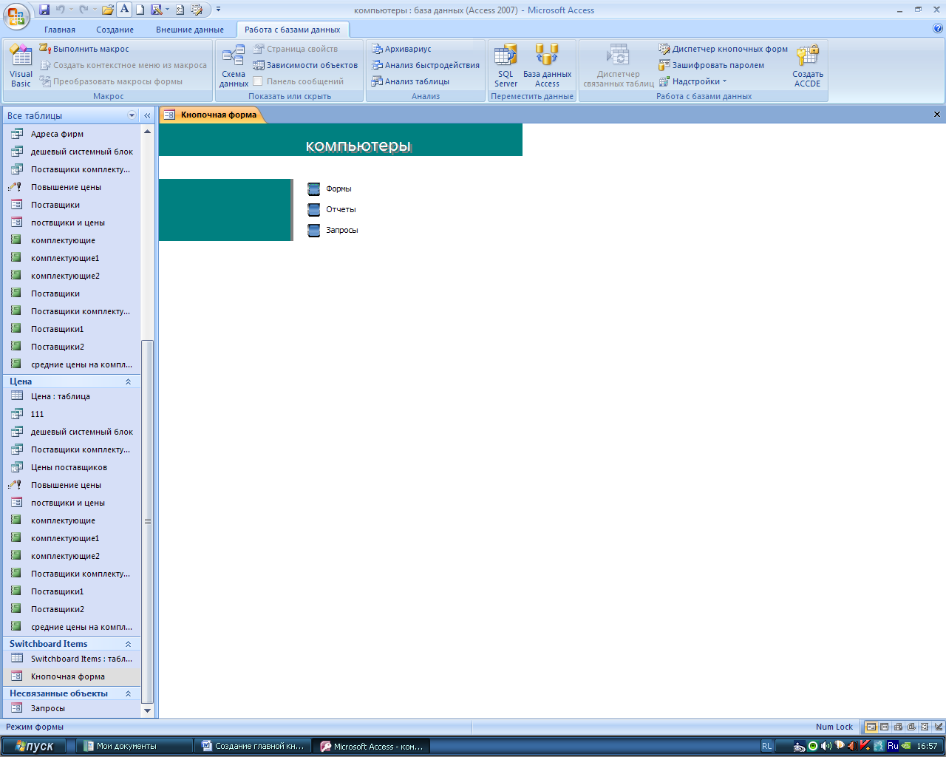Screen dimensions: 946x757
Task: Collapse the Несвязанные объекты group
Action: (x=128, y=693)
